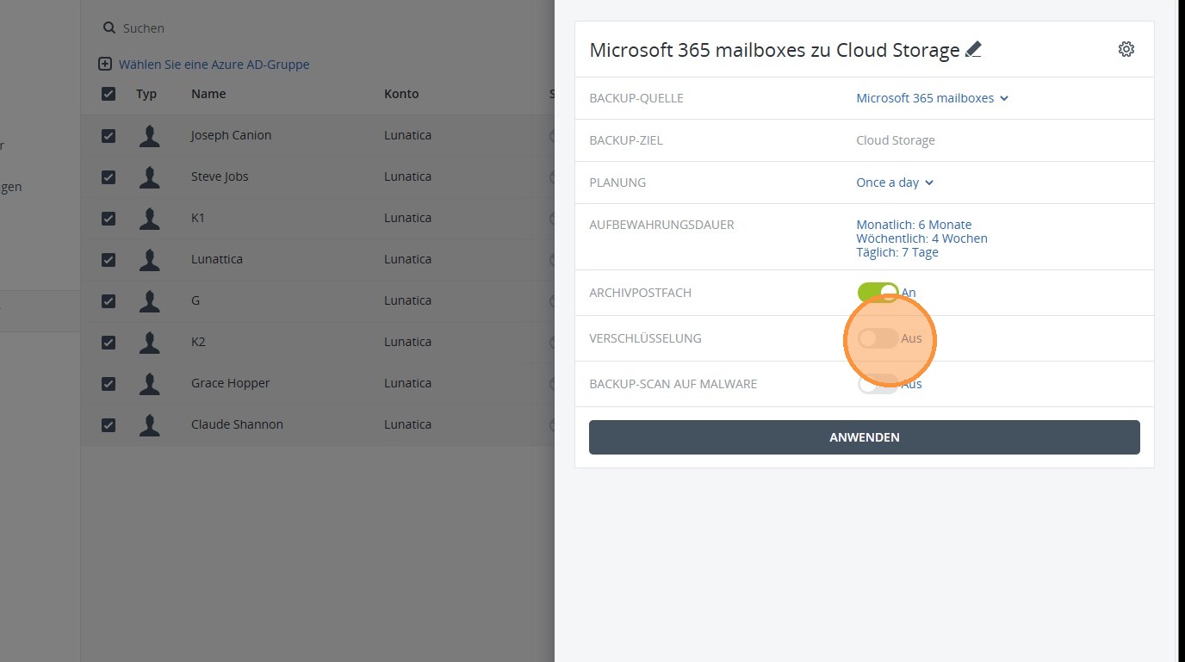The height and width of the screenshot is (662, 1185).
Task: Sort by the Konto column header
Action: click(x=401, y=94)
